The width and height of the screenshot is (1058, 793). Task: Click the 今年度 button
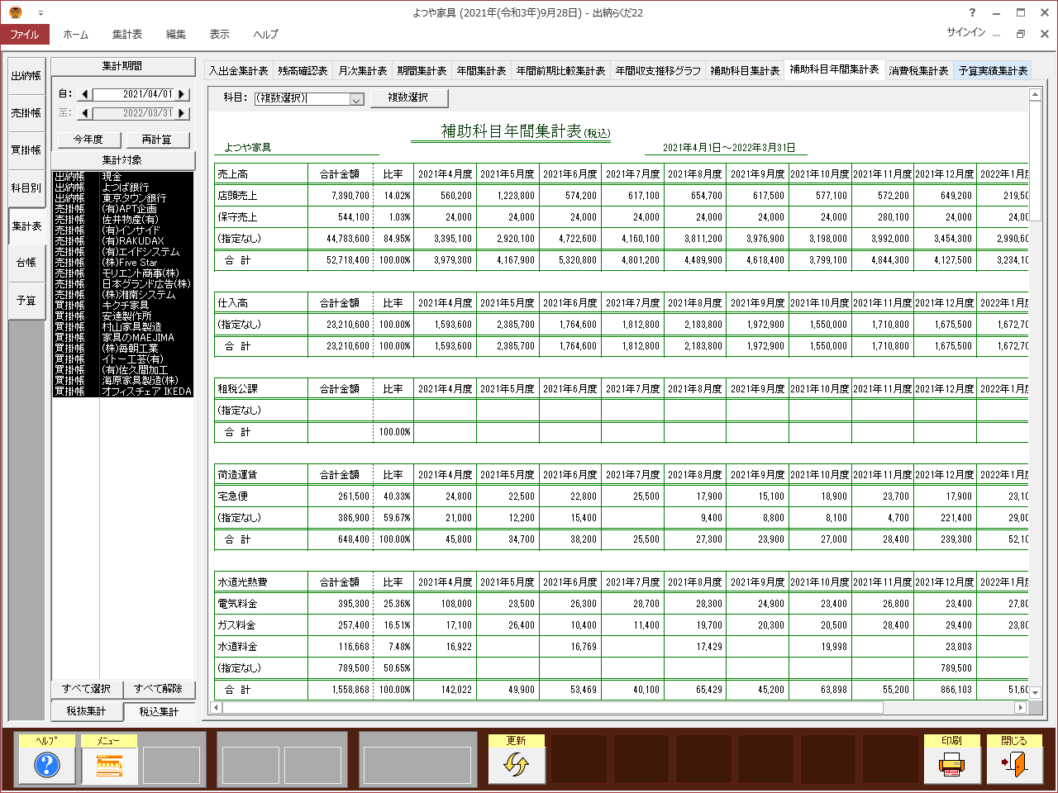point(89,140)
